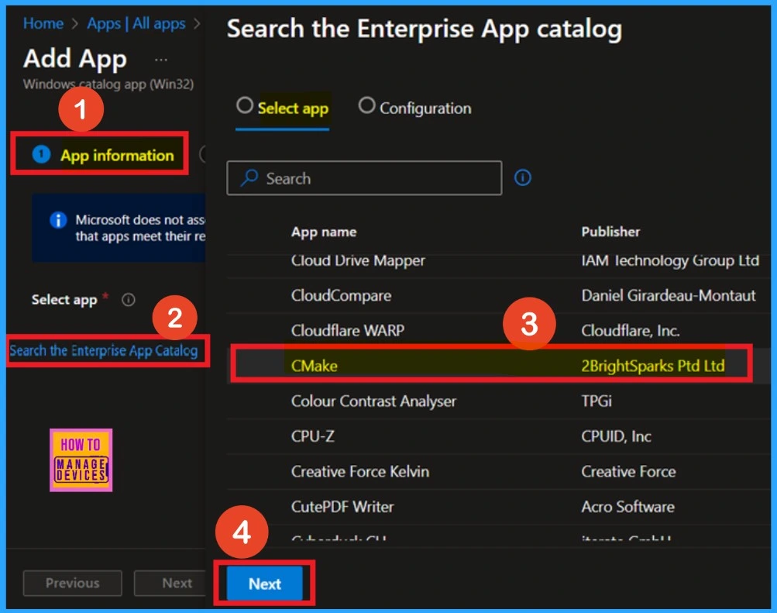
Task: Select the CMake app row
Action: click(498, 366)
